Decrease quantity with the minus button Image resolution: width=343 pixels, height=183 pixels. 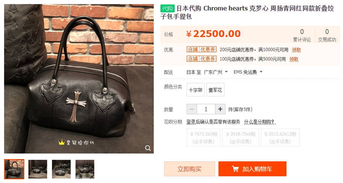pos(192,109)
